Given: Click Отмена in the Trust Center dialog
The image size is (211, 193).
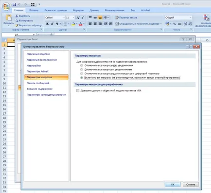Looking at the screenshot, I should (191, 184).
